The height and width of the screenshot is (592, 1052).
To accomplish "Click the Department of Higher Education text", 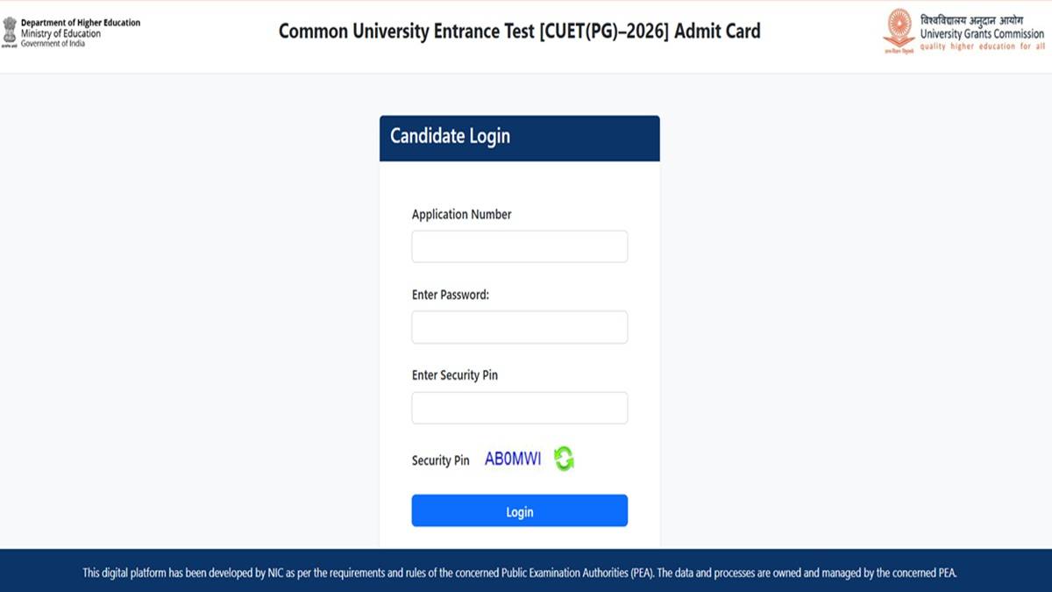I will [x=80, y=22].
